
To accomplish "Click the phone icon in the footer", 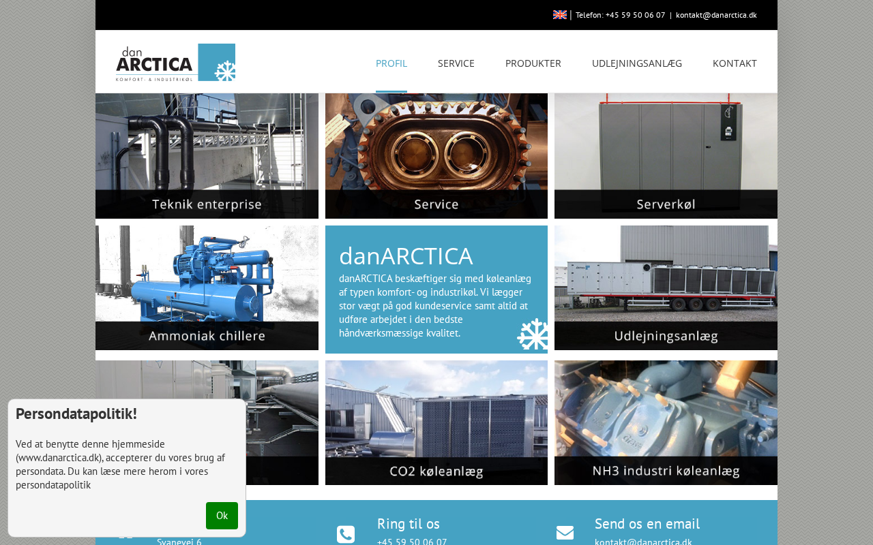I will (346, 535).
